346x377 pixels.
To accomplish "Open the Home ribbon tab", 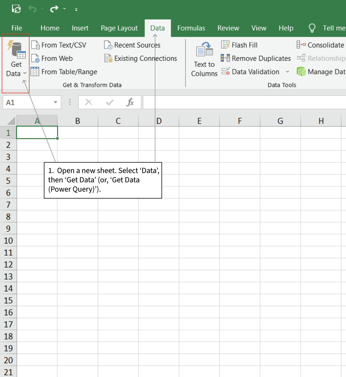I will click(x=50, y=28).
